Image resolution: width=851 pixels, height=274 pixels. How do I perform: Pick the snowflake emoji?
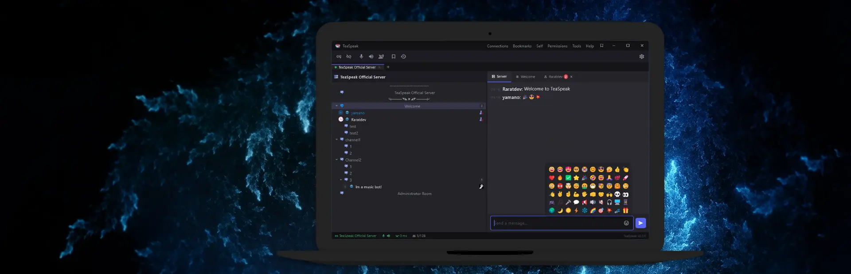(x=585, y=210)
